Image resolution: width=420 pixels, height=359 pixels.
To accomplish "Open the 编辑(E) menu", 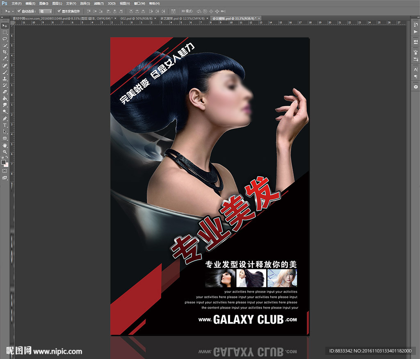I will (x=30, y=3).
